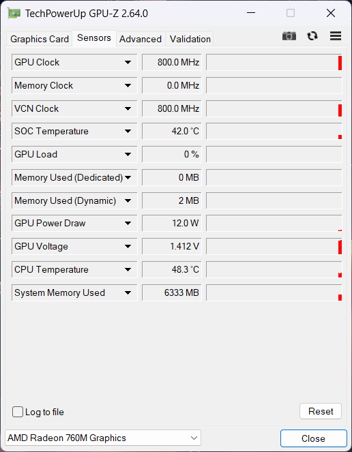Click the Reset button

pyautogui.click(x=321, y=411)
